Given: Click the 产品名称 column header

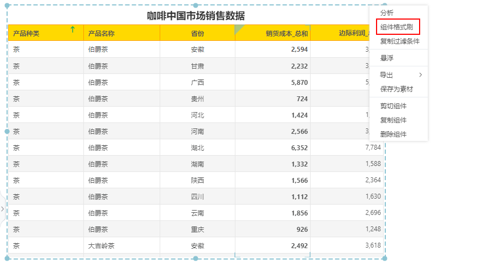Looking at the screenshot, I should [x=101, y=33].
